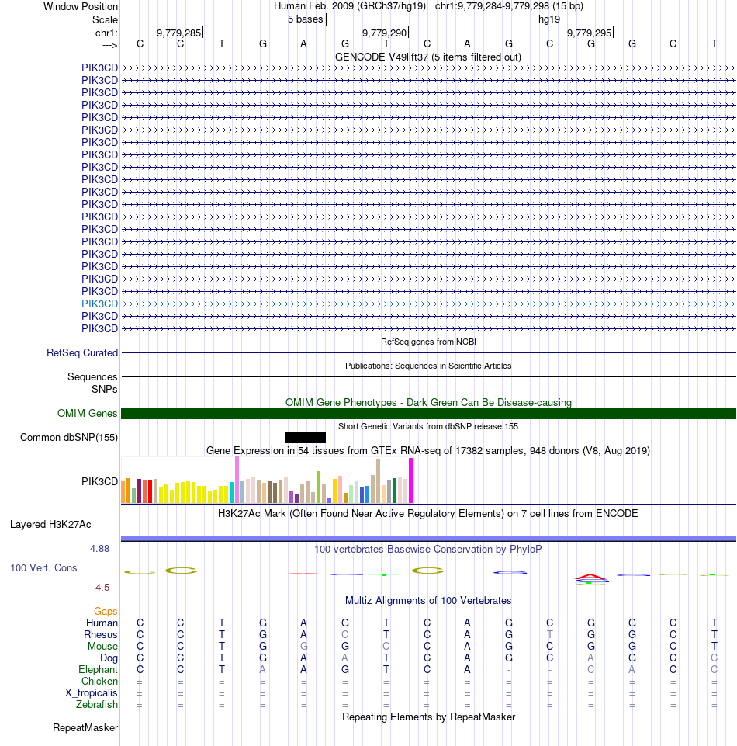
Task: Click the 9,779,285 coordinate marker
Action: point(179,33)
